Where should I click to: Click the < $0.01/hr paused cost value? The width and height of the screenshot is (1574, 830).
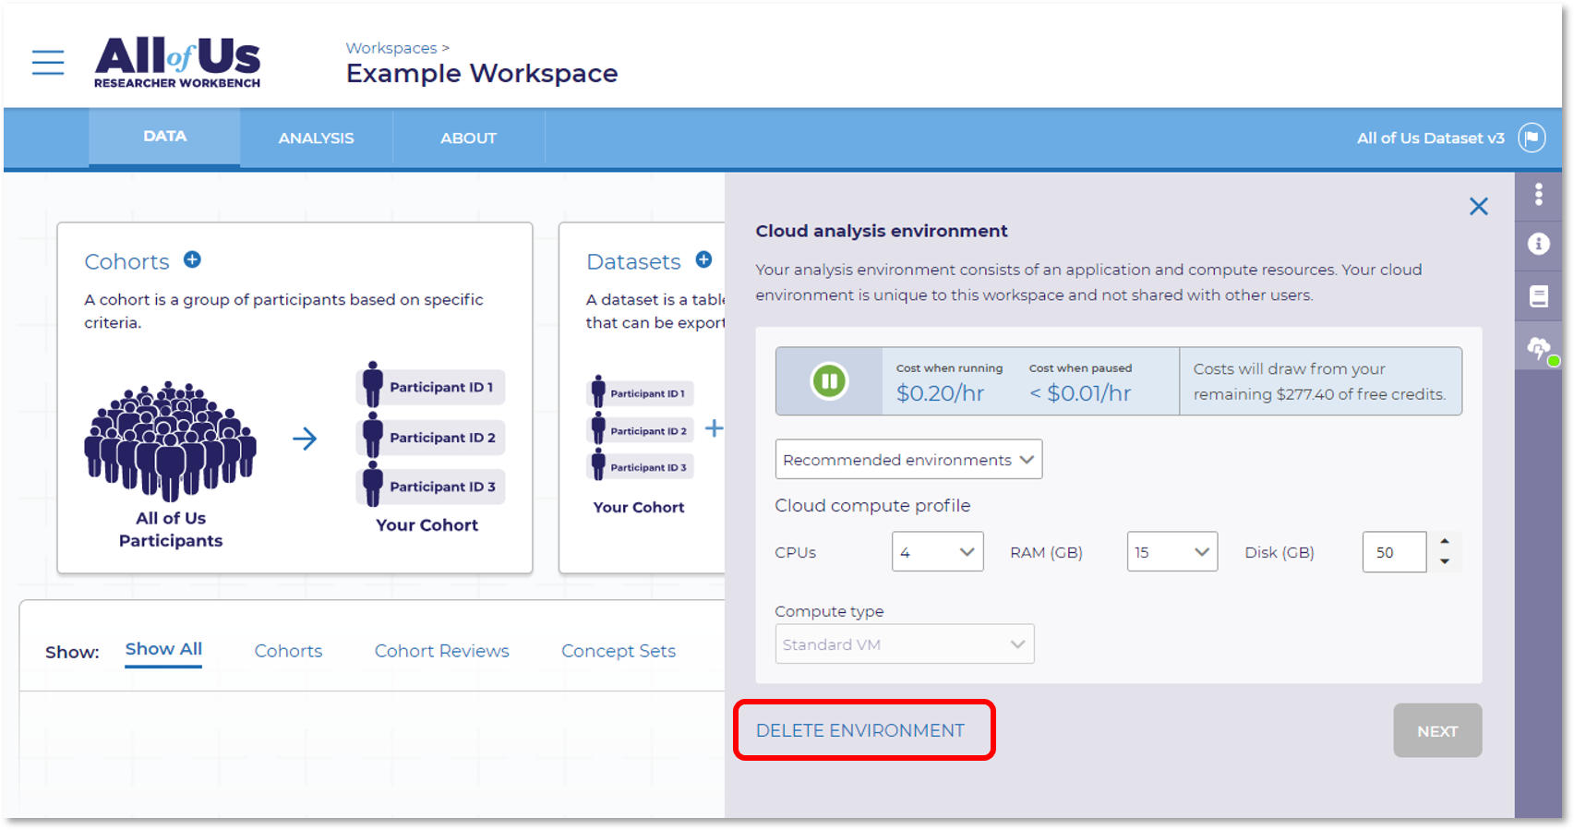coord(1080,393)
